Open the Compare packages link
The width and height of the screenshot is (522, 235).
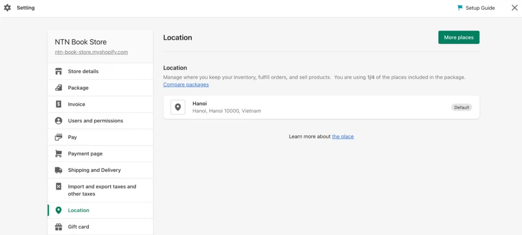[186, 84]
